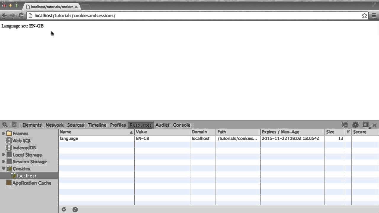Select Local Storage in the sidebar
Image resolution: width=379 pixels, height=213 pixels.
pyautogui.click(x=27, y=155)
